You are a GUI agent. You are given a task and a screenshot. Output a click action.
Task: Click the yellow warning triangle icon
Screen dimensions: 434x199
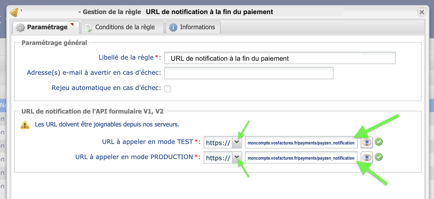[x=25, y=124]
